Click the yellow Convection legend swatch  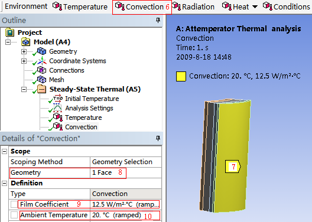pos(181,77)
